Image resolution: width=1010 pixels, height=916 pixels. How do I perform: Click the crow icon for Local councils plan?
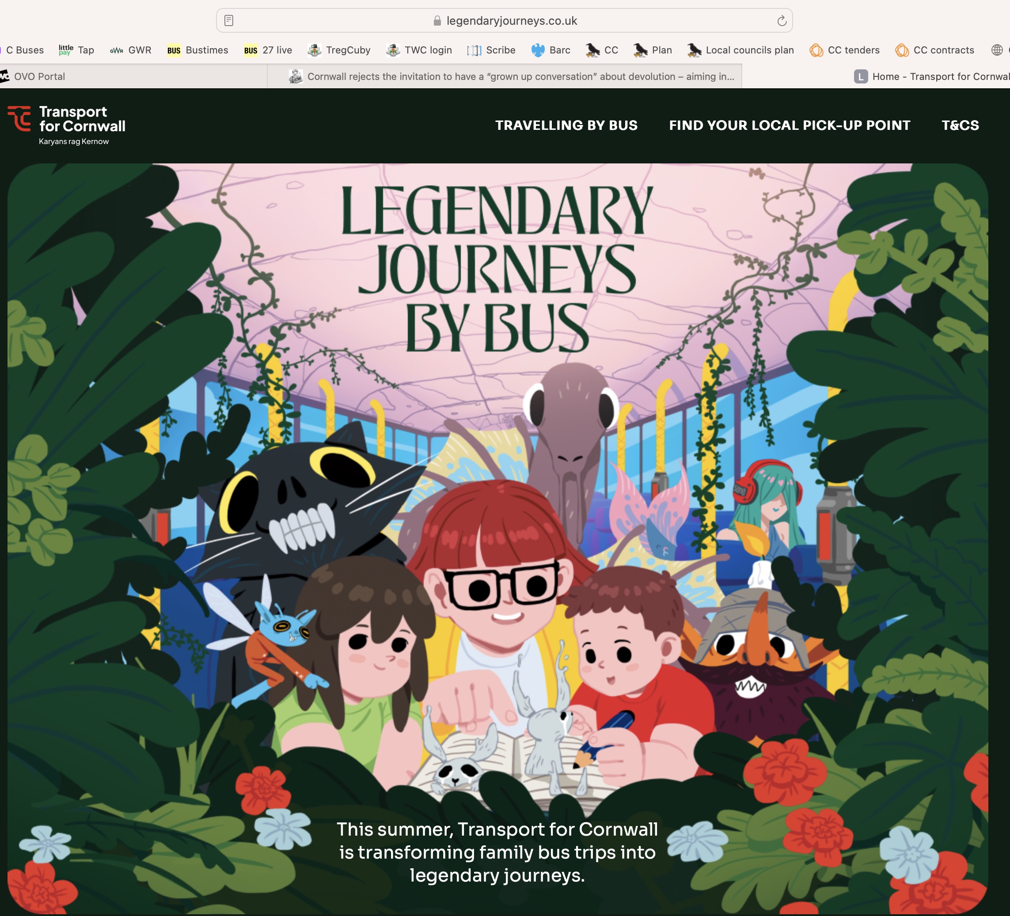pyautogui.click(x=694, y=50)
